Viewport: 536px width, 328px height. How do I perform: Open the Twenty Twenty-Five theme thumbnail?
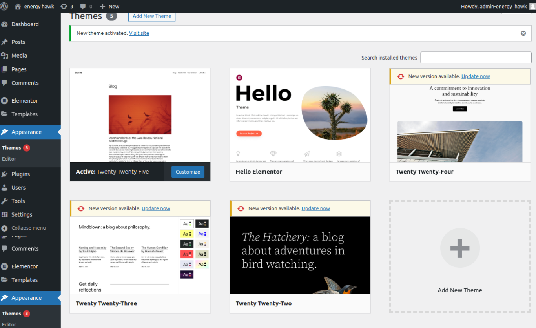pos(140,115)
